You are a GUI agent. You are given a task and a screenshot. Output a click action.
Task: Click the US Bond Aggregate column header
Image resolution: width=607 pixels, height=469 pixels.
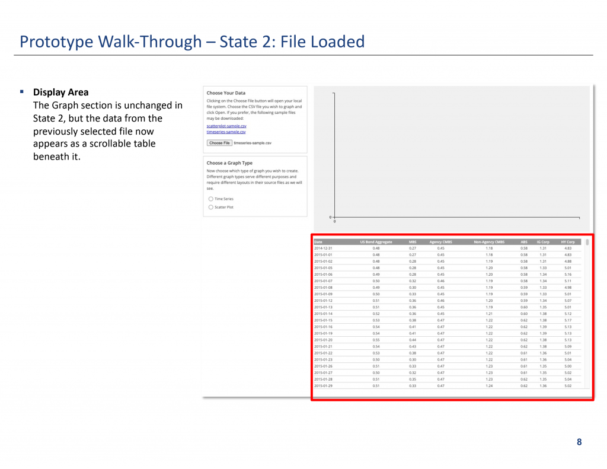(376, 242)
